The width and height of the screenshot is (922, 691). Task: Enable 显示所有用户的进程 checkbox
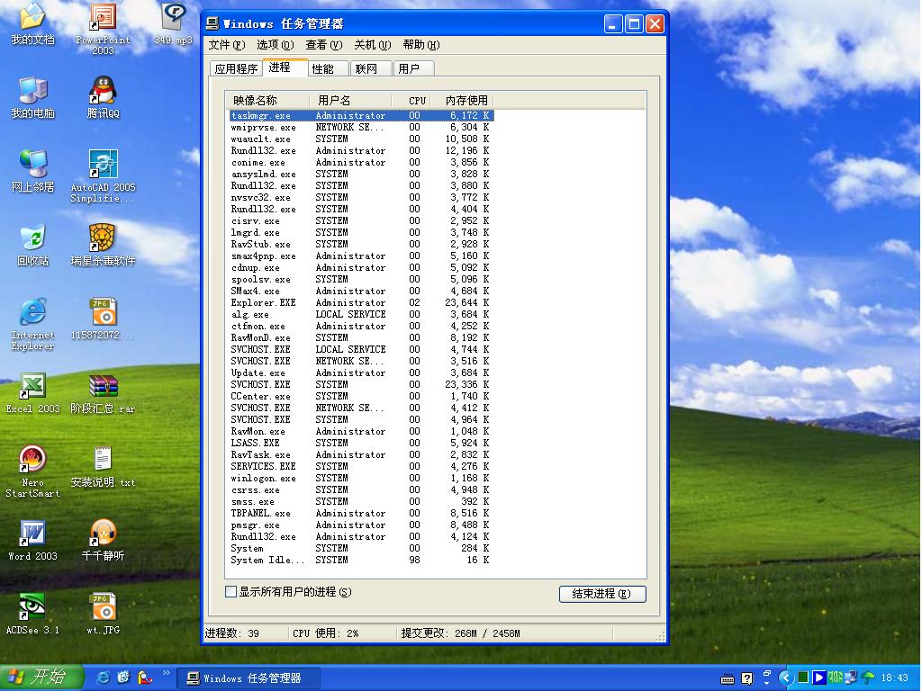coord(230,592)
